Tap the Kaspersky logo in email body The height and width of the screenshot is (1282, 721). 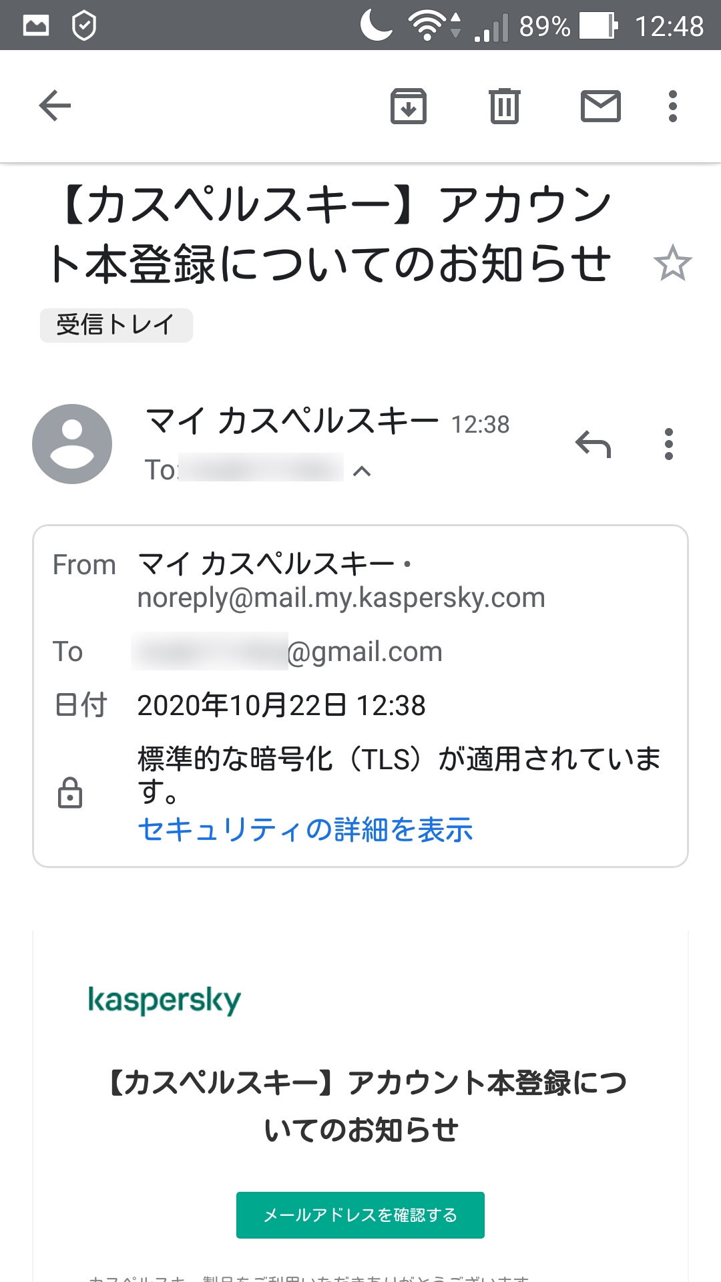(x=164, y=1000)
